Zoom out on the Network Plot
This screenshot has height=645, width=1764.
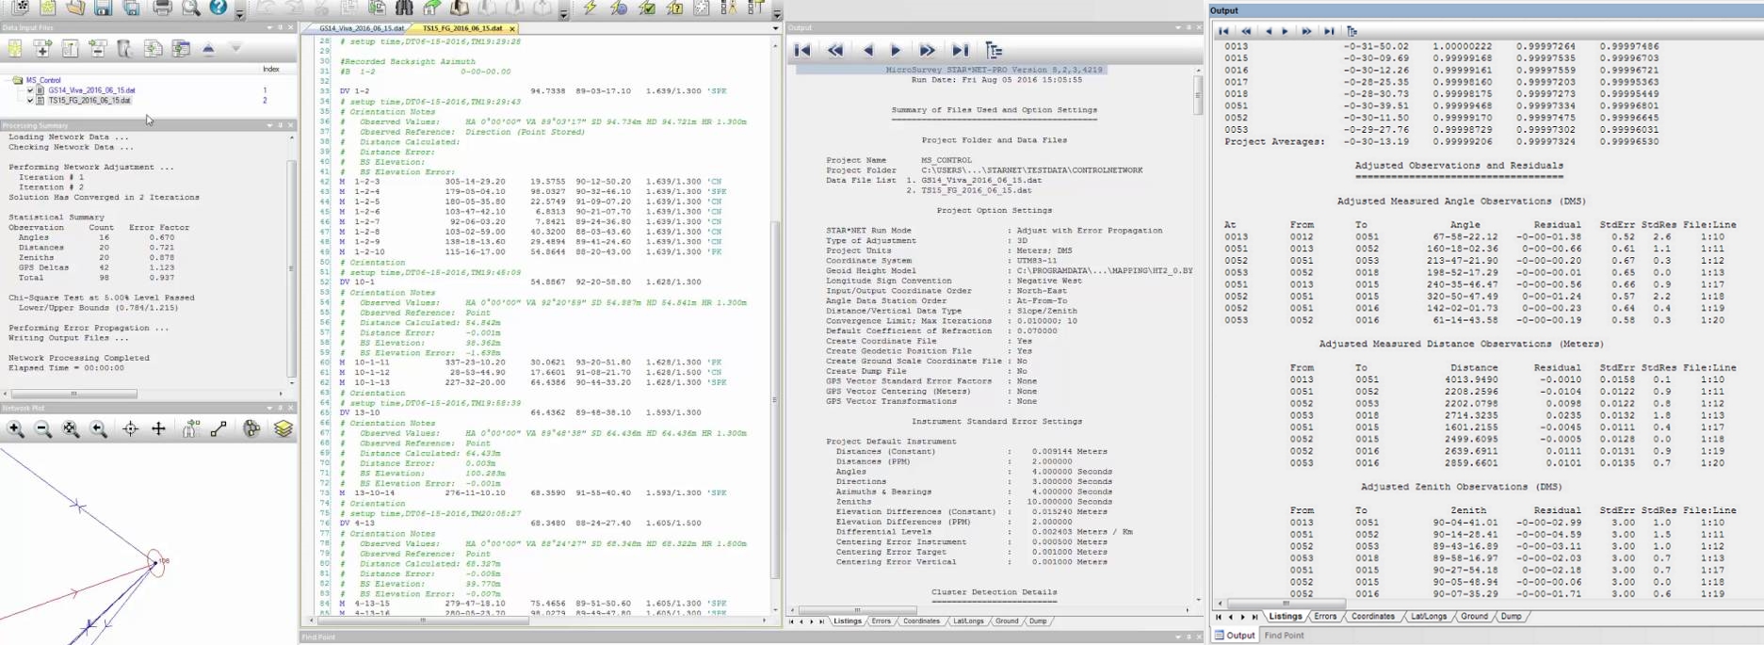[x=43, y=429]
